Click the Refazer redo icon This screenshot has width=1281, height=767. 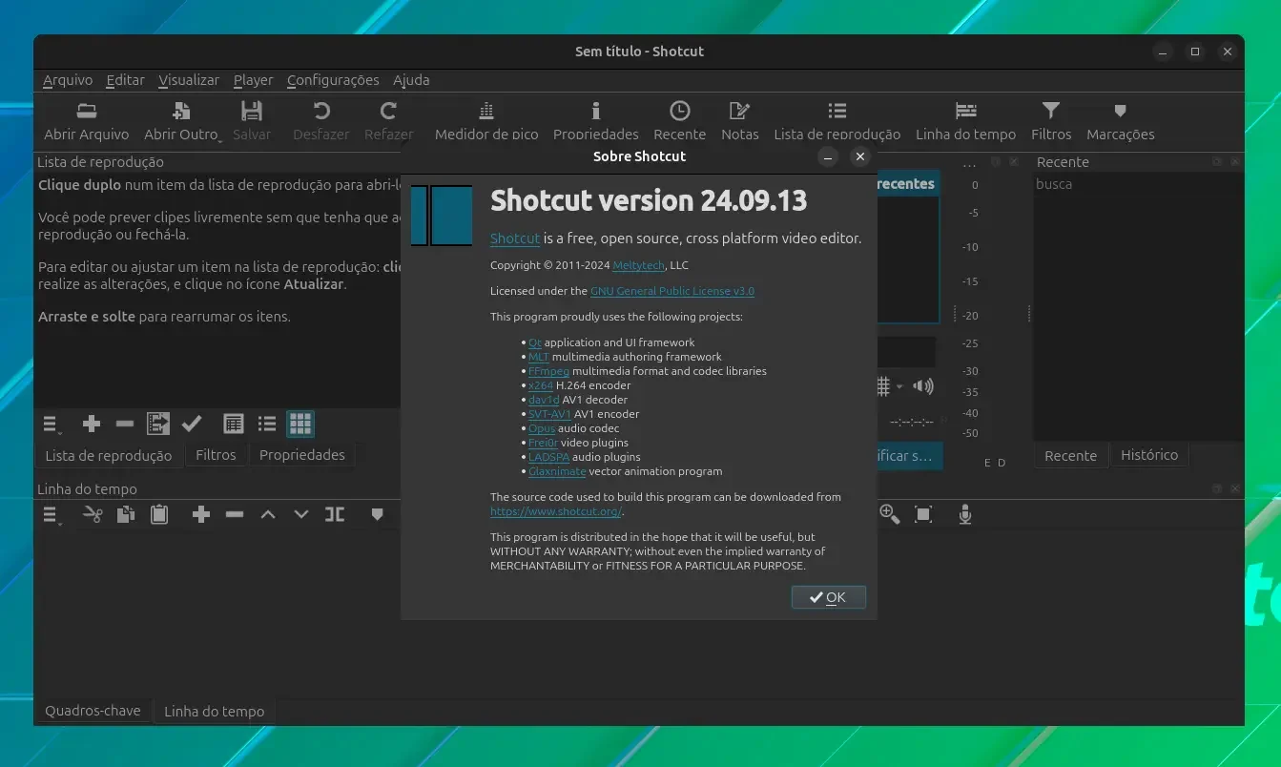pos(388,111)
